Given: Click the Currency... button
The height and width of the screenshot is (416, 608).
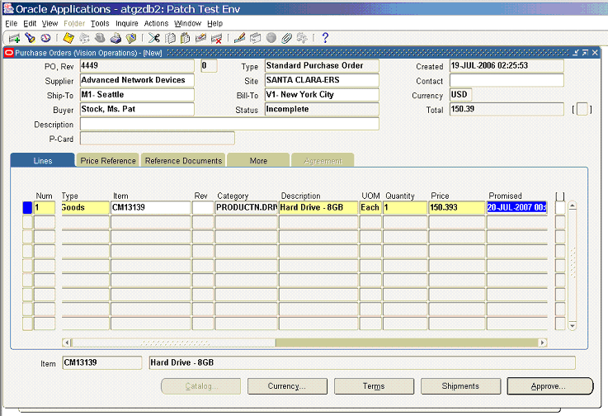Looking at the screenshot, I should 287,386.
